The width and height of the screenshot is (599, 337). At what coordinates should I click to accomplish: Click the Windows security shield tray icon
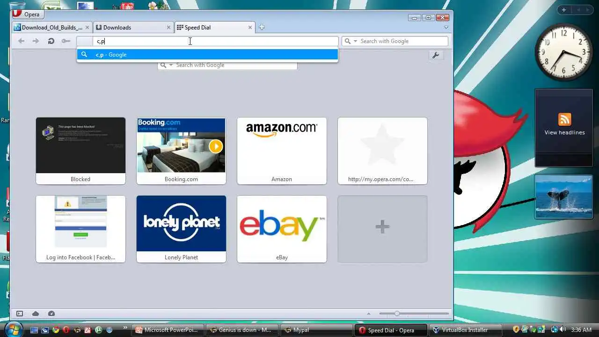(516, 330)
